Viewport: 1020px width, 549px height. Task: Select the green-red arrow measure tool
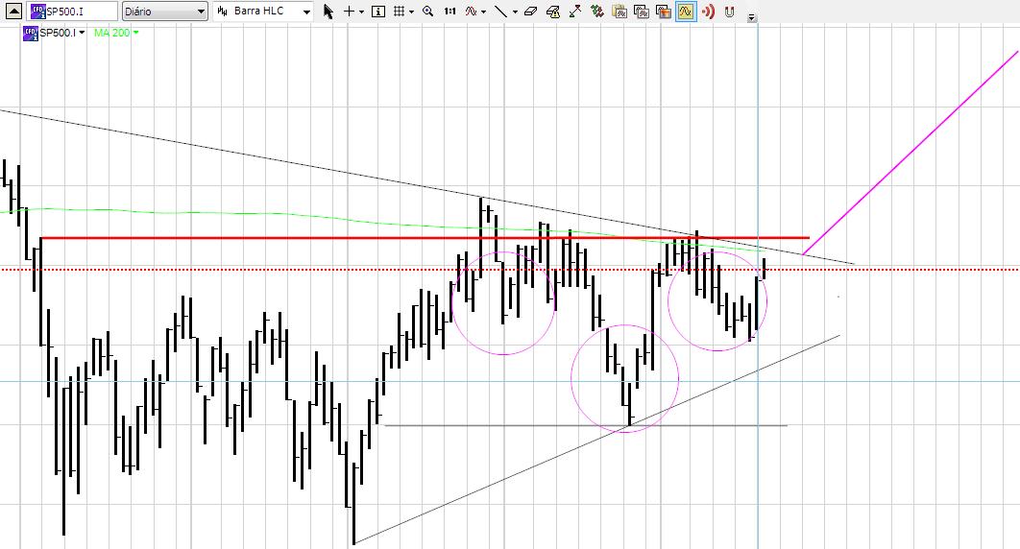(575, 12)
